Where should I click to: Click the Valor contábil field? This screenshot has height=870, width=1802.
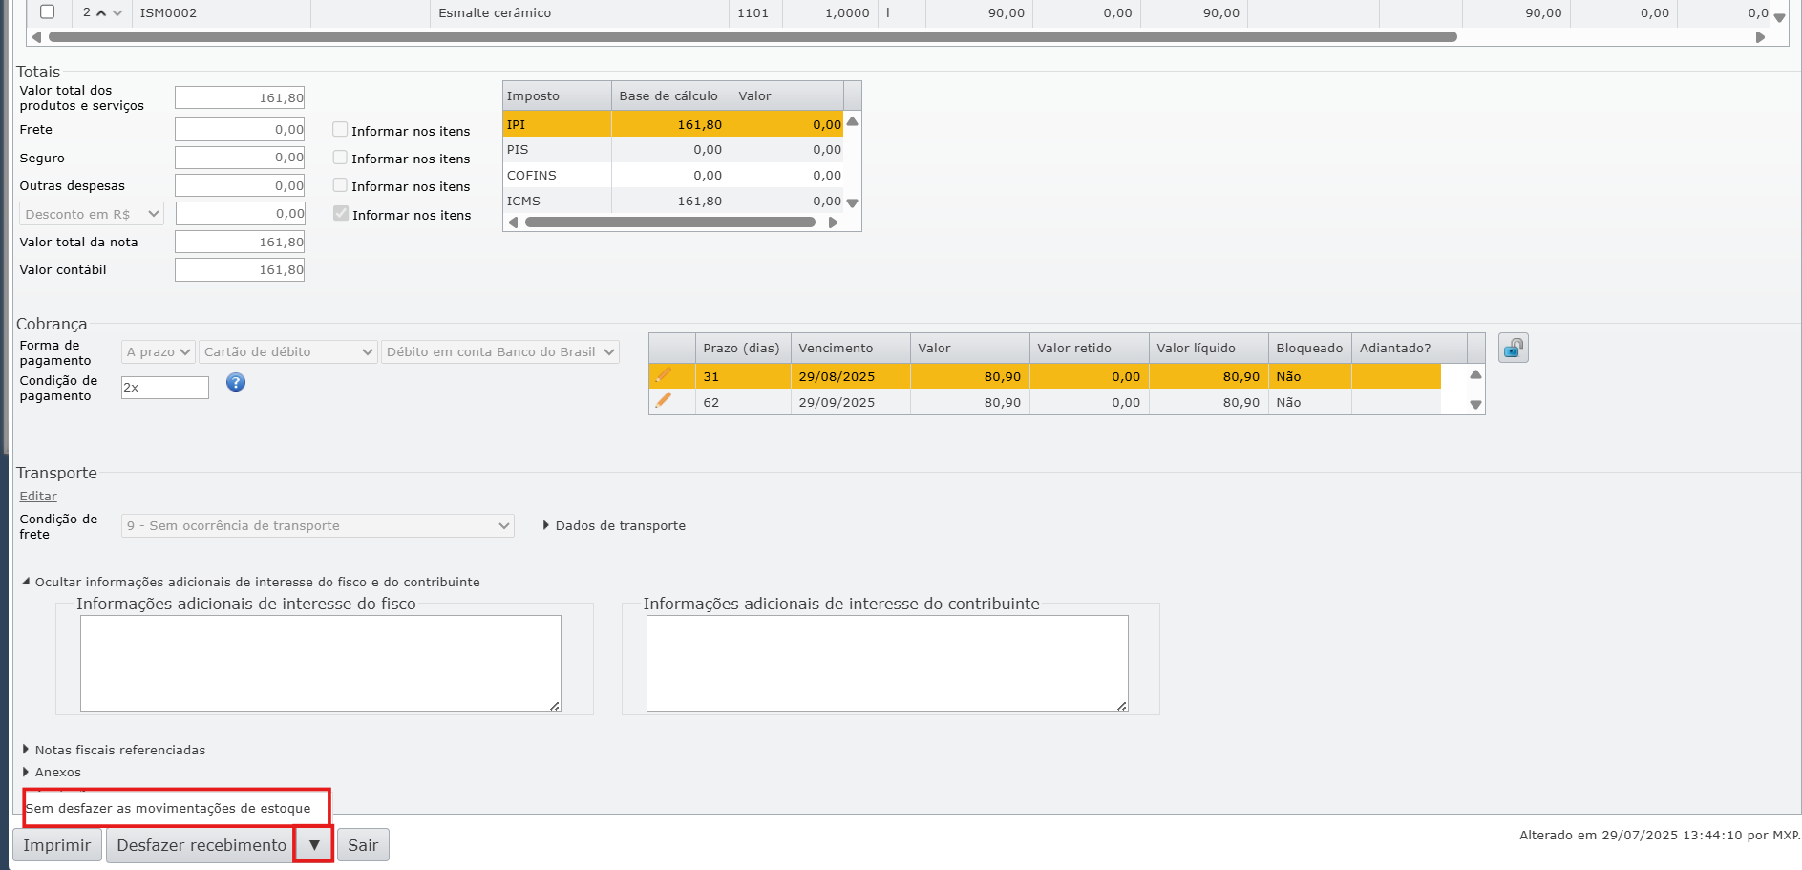pos(240,270)
